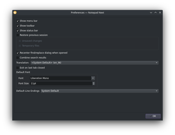Screen dimensions: 175x135
Task: Toggle Recenter find/replace dialog when opened
Action: 18,53
